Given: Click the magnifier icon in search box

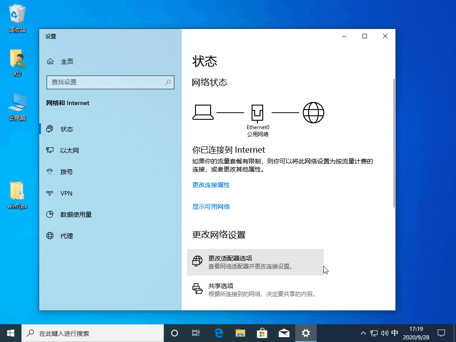Looking at the screenshot, I should pos(168,82).
